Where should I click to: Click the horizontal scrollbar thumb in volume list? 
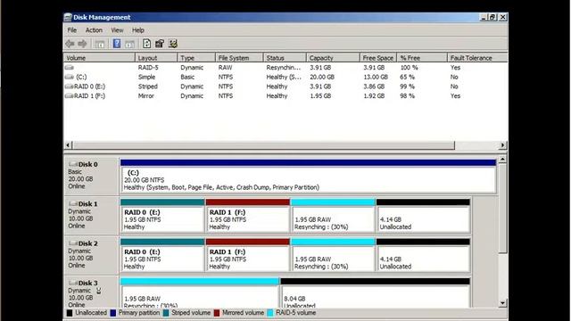click(264, 145)
